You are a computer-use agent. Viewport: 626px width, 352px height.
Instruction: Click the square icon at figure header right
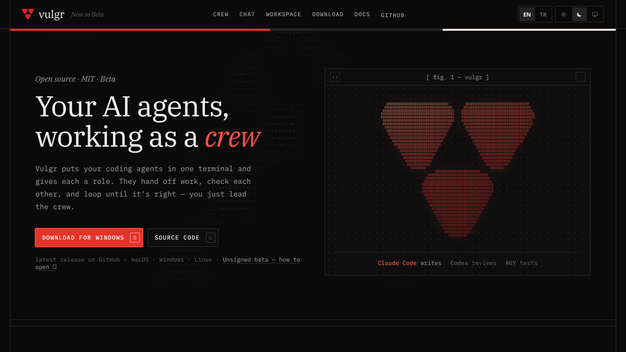point(581,77)
